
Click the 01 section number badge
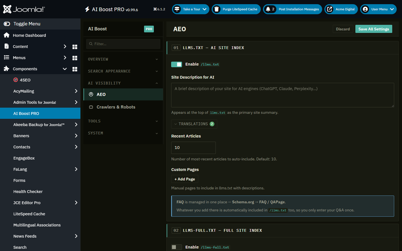[x=176, y=48]
